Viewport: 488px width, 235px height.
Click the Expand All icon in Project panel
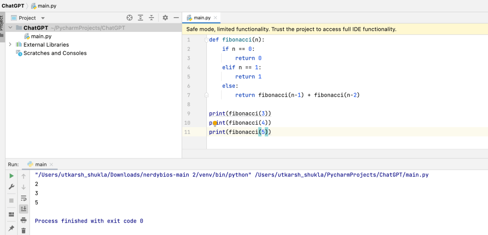(141, 18)
